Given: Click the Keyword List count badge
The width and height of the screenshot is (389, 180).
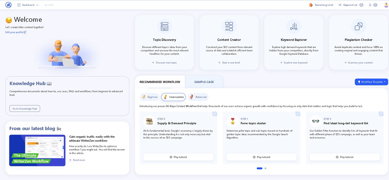Looking at the screenshot, I should pyautogui.click(x=361, y=5).
